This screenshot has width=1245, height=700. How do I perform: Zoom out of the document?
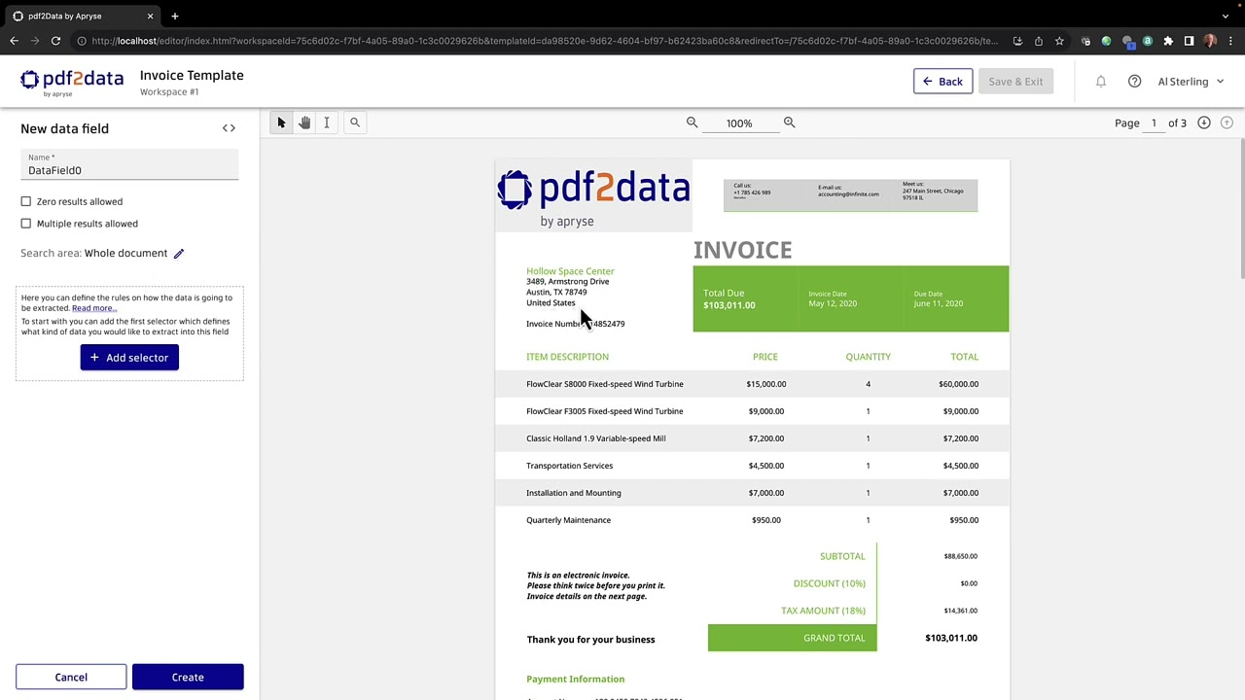[x=693, y=122]
